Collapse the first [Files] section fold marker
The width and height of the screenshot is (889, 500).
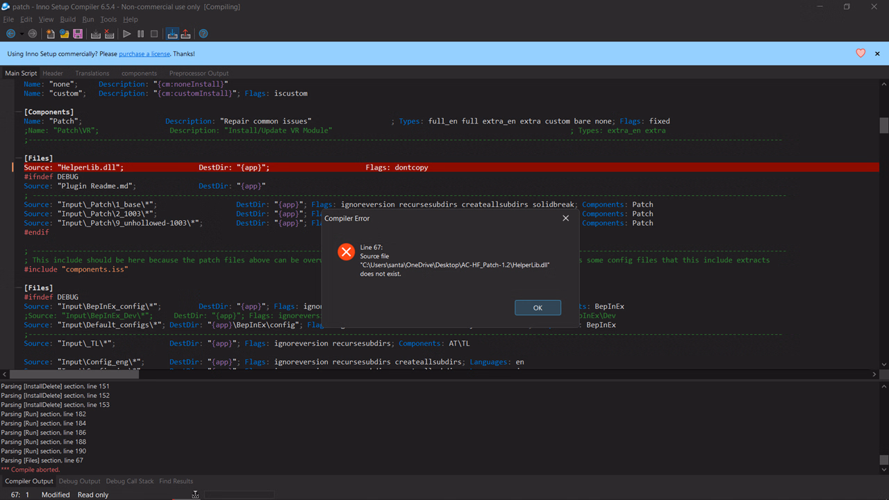[18, 158]
